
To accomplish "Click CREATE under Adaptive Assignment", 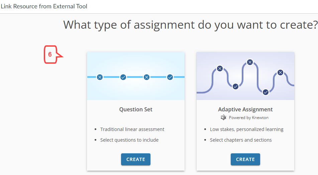I will pos(245,159).
